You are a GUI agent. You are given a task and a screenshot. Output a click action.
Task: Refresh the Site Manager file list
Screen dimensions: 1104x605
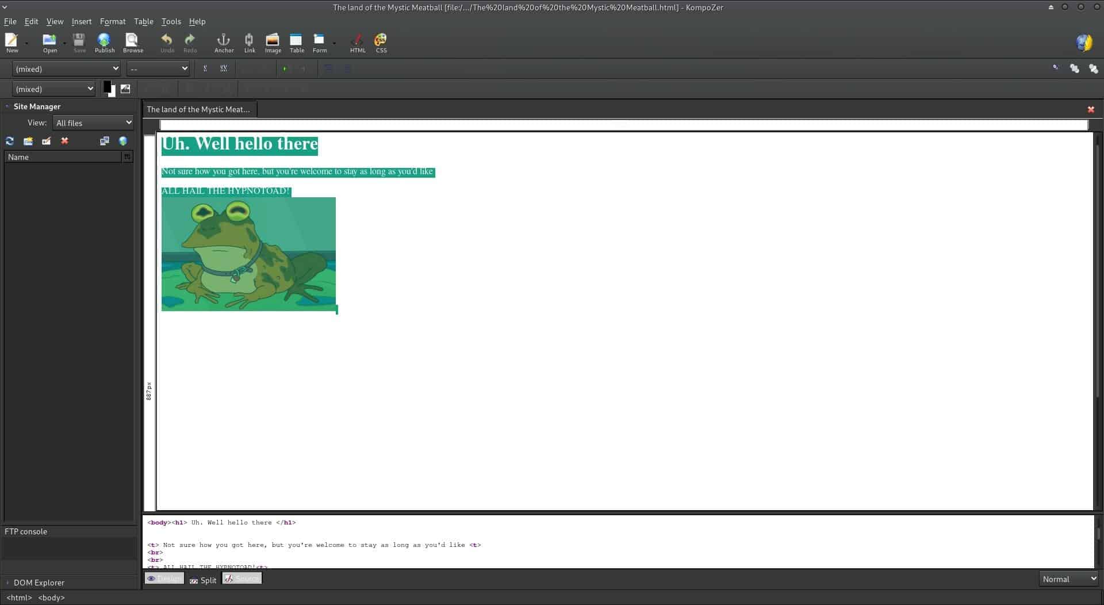(10, 141)
